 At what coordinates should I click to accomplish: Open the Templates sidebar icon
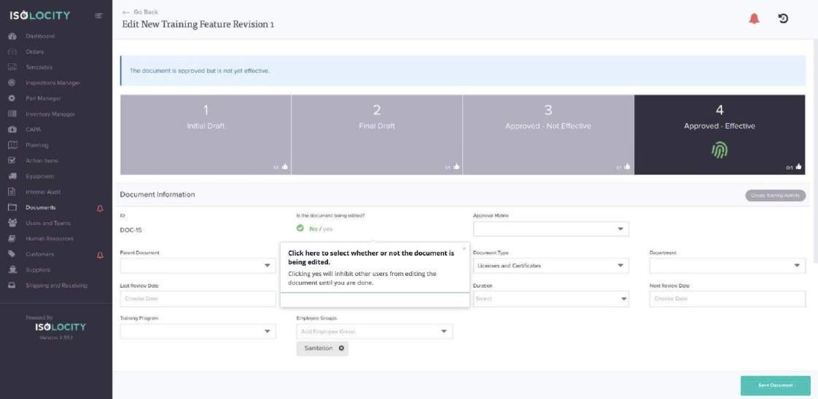point(12,67)
